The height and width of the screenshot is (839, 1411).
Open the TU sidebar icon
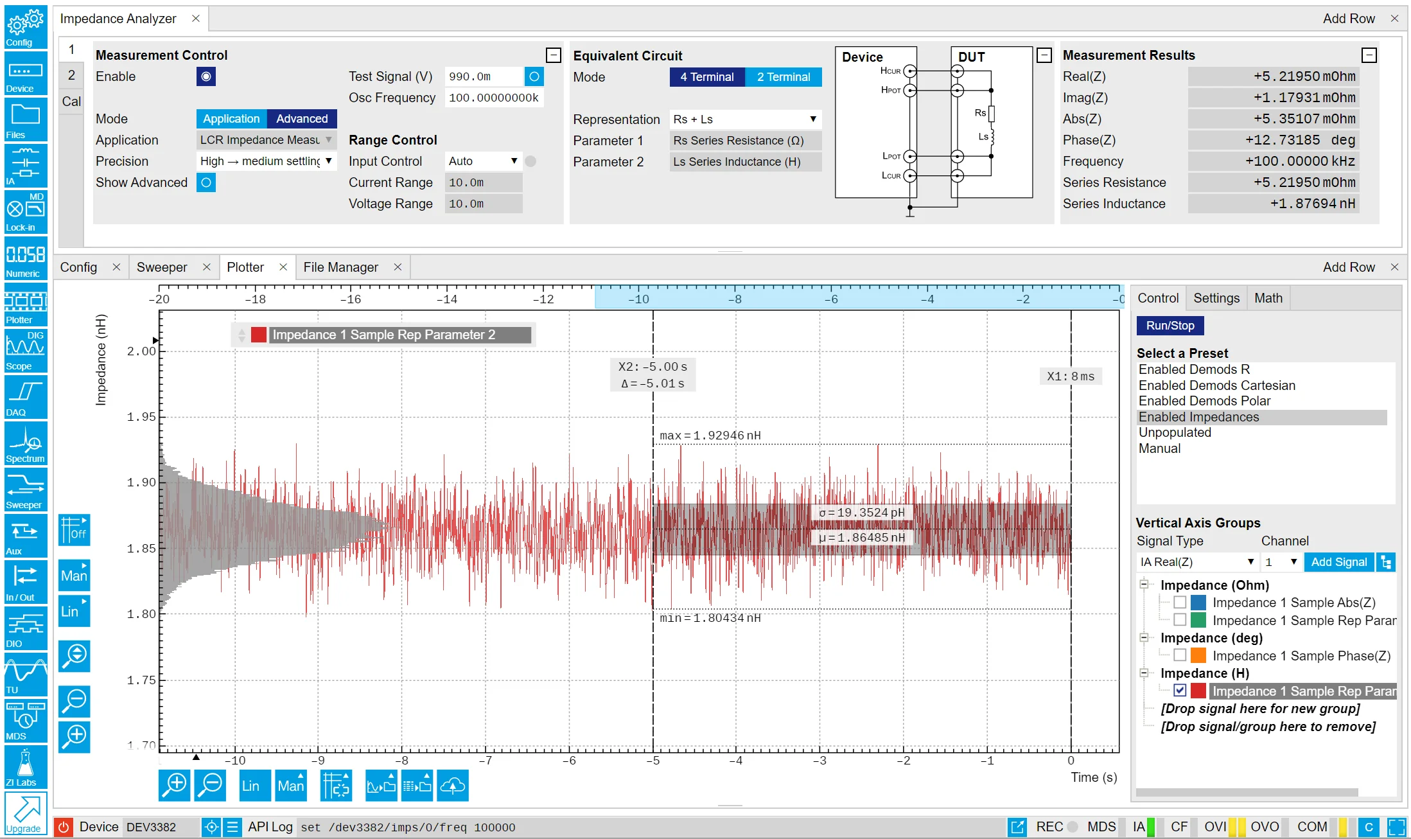[x=26, y=675]
